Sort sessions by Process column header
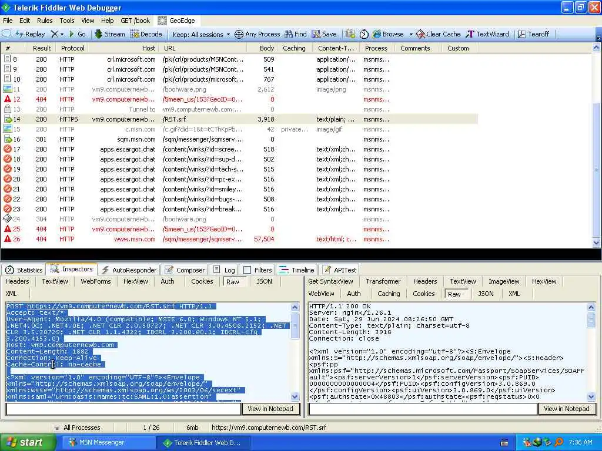Screen dimensions: 602x451 (x=376, y=48)
